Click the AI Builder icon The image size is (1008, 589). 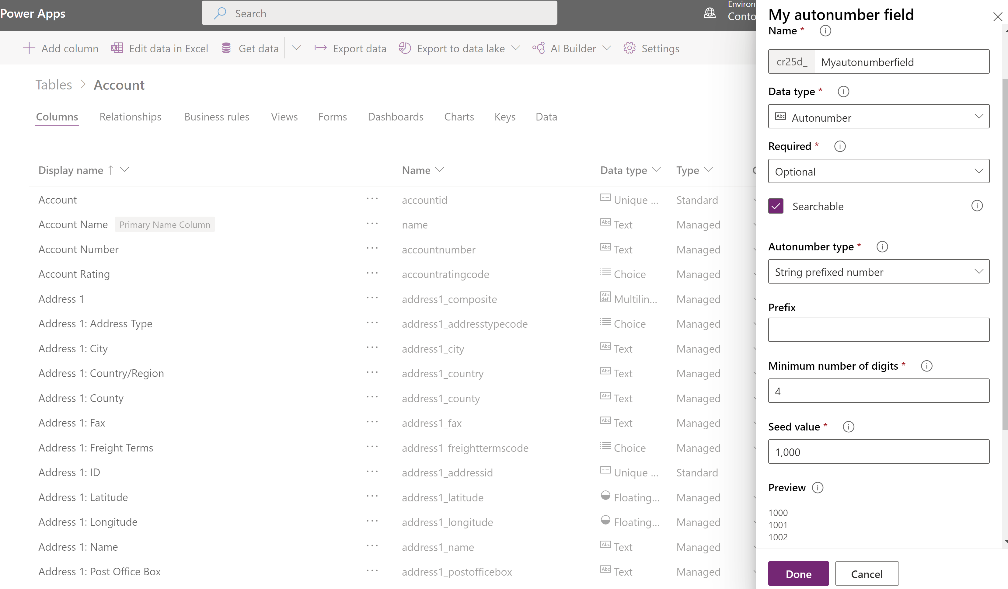pyautogui.click(x=540, y=48)
